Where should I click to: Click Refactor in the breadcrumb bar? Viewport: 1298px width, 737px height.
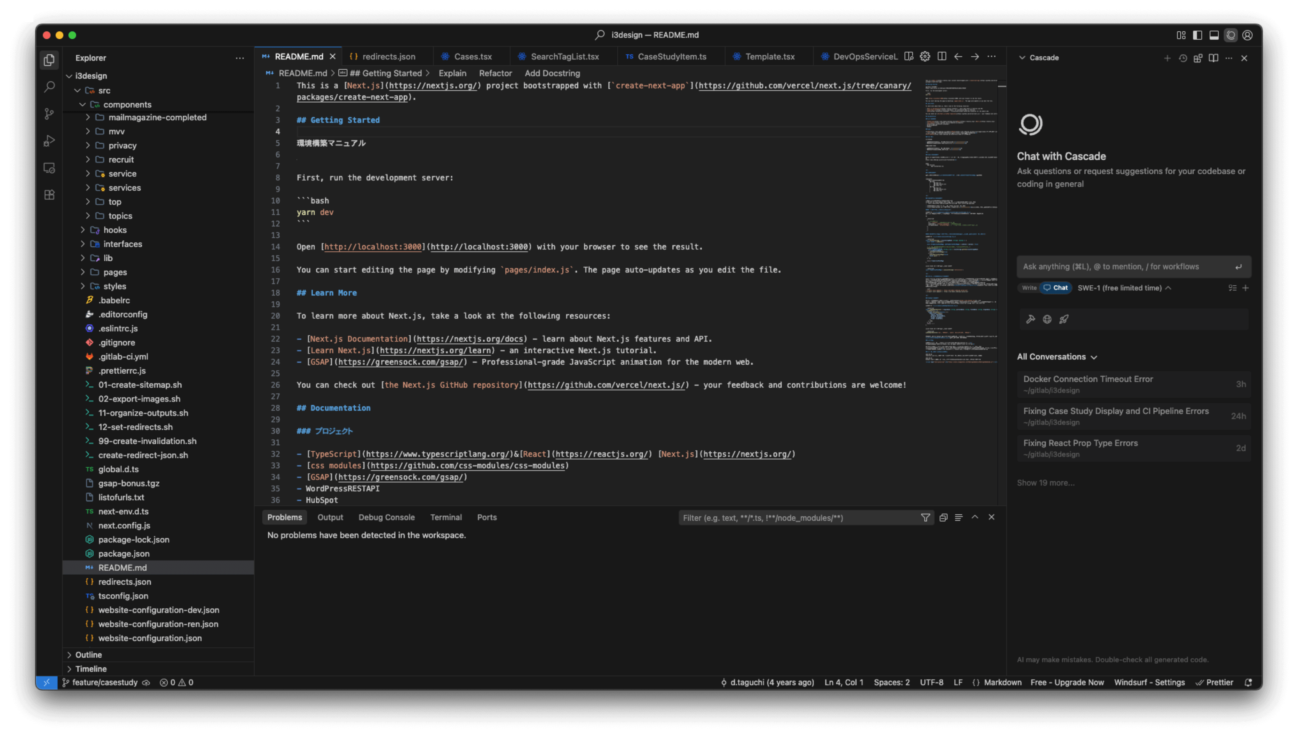click(495, 73)
